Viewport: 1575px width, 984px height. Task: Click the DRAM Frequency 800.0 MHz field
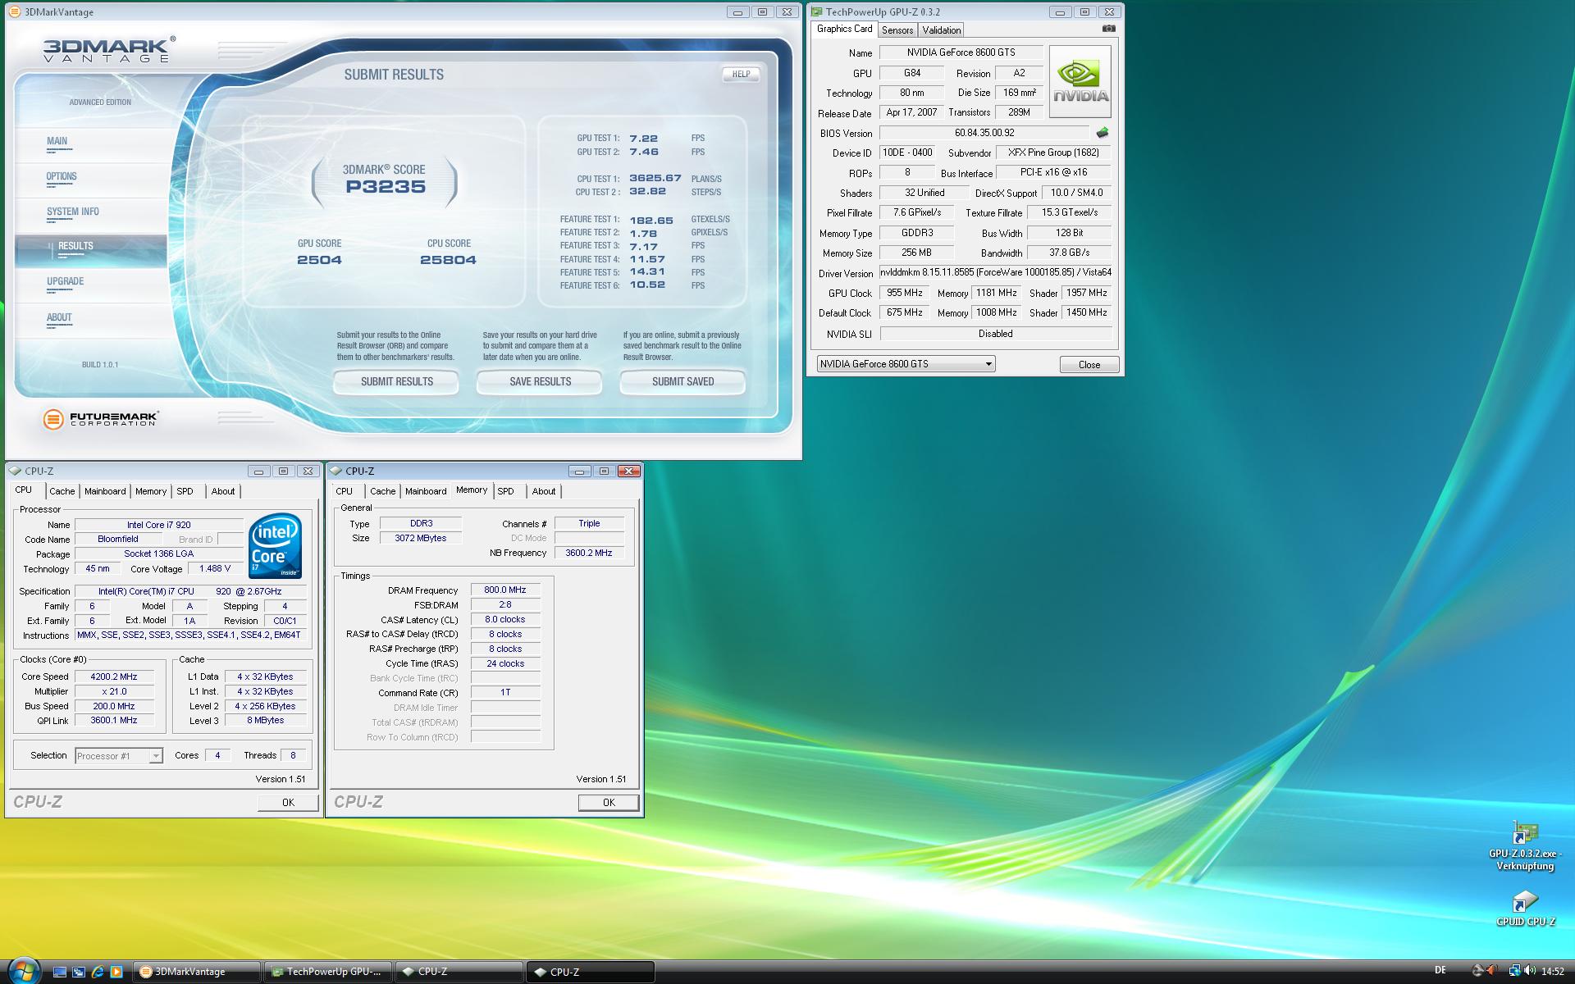pyautogui.click(x=504, y=590)
